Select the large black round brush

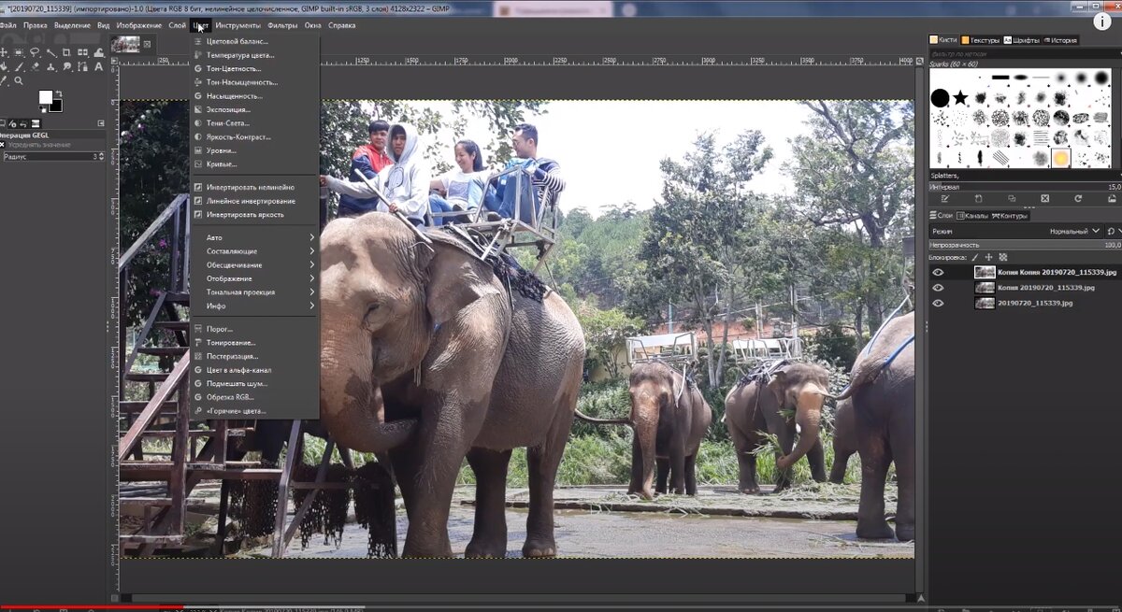pos(940,97)
